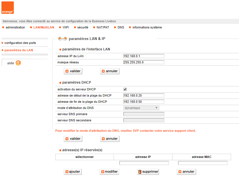This screenshot has height=183, width=239.
Task: Select the informations système menu
Action: [x=147, y=28]
